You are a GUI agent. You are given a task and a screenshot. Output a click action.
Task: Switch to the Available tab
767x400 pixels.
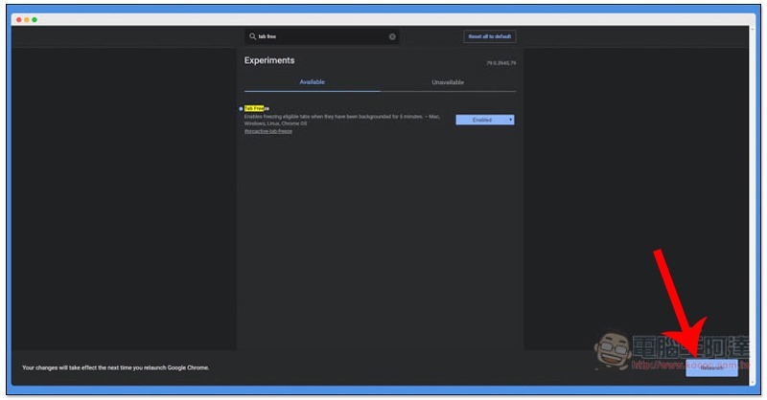(x=312, y=82)
